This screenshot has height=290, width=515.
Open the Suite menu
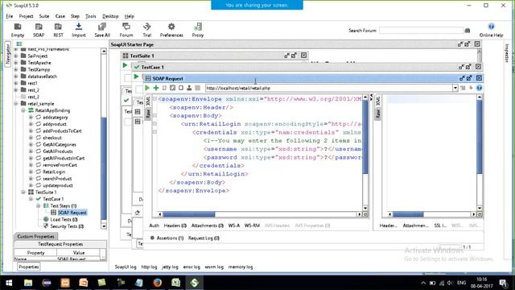click(44, 16)
